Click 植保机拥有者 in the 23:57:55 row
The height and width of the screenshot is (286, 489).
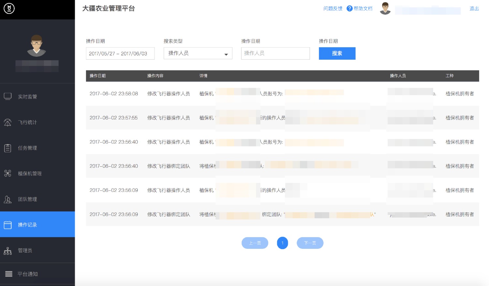click(460, 118)
